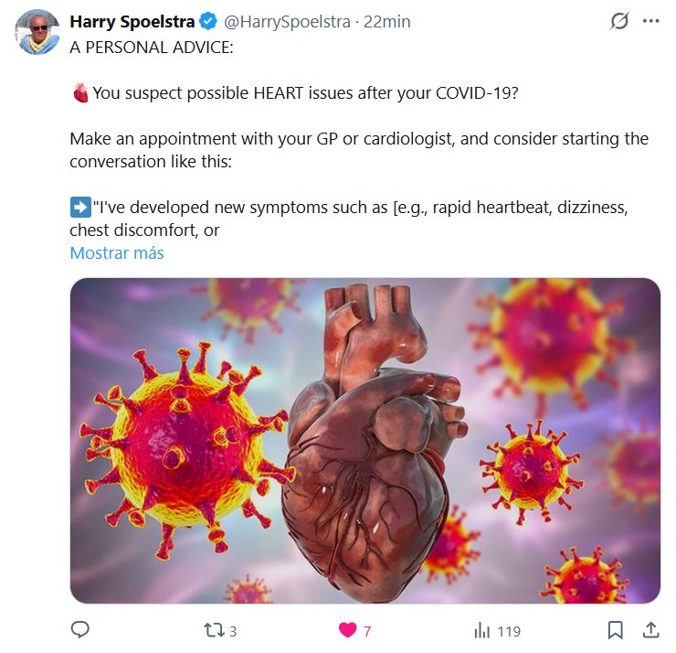
Task: Open Harry Spoelstra's profile avatar
Action: [x=37, y=31]
